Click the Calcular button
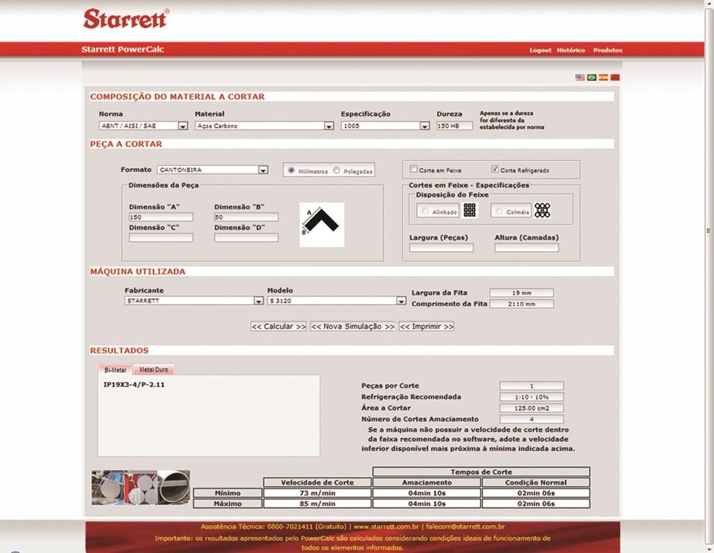Viewport: 714px width, 553px height. click(278, 326)
